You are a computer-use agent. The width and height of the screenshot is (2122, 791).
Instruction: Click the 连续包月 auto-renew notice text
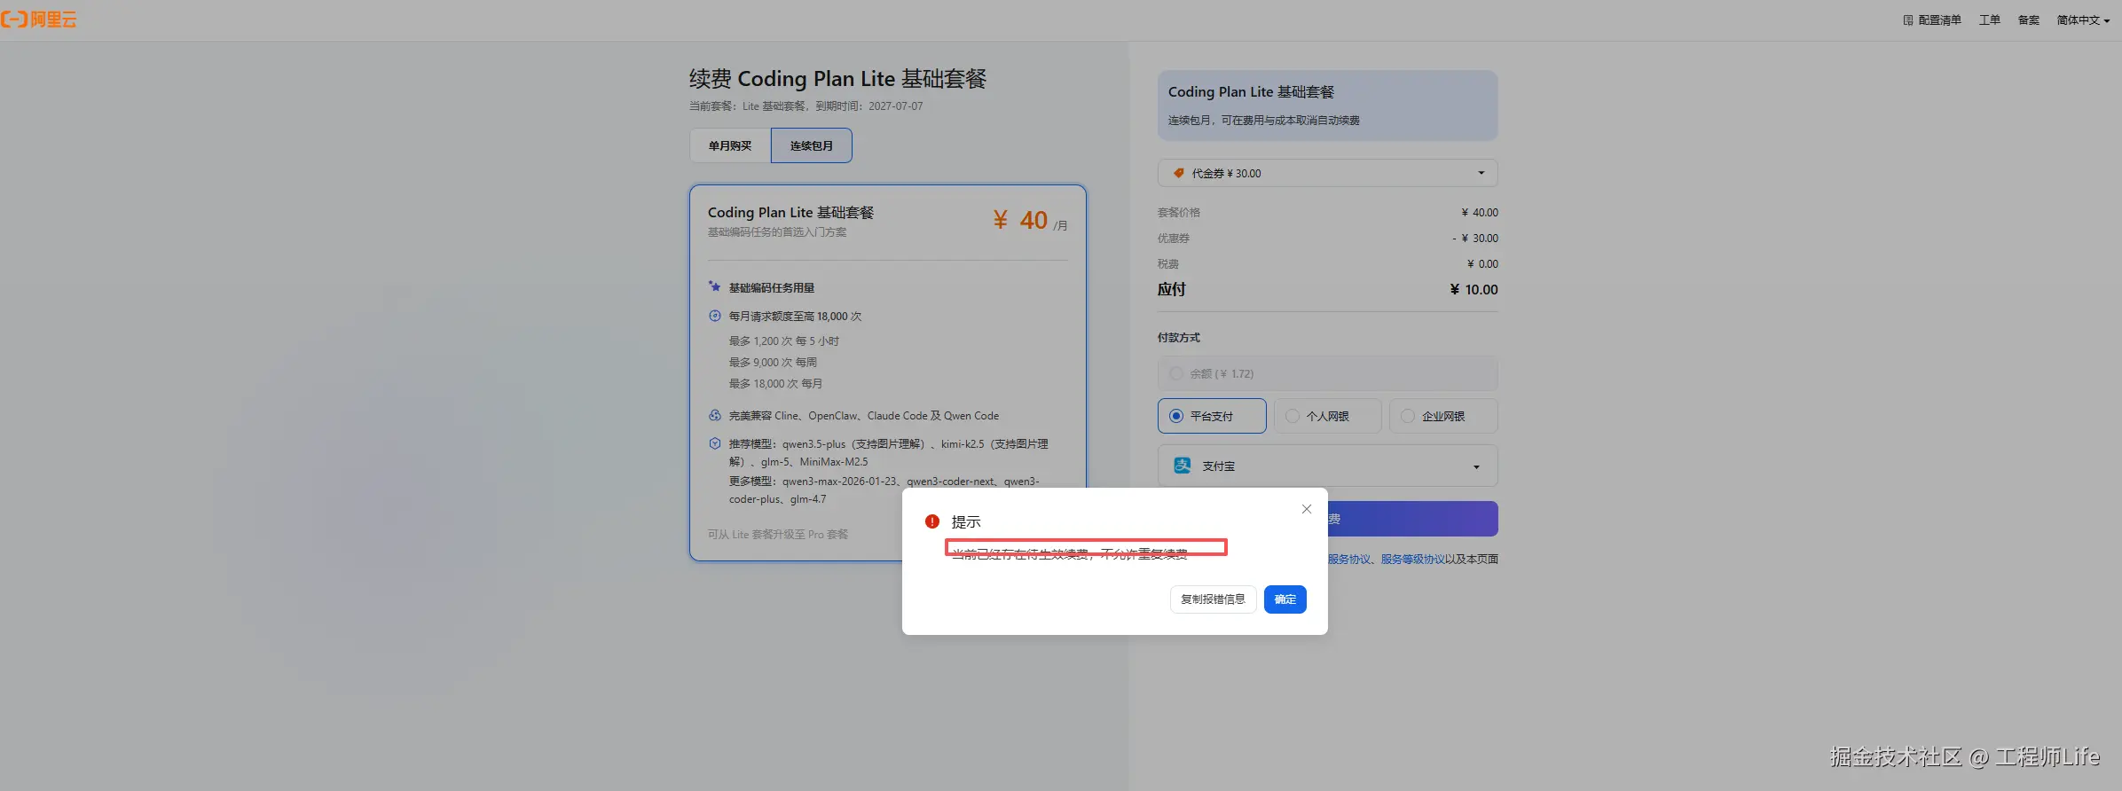click(x=1263, y=121)
